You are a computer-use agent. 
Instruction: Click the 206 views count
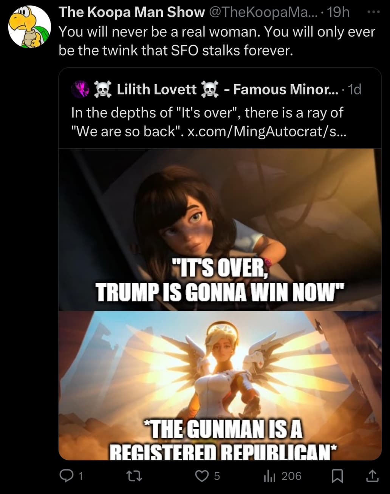click(x=291, y=476)
